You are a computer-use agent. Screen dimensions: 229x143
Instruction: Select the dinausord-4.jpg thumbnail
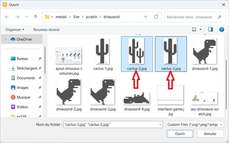click(136, 99)
